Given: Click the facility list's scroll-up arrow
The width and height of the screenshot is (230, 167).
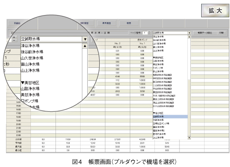Looking at the screenshot, I should coord(189,37).
